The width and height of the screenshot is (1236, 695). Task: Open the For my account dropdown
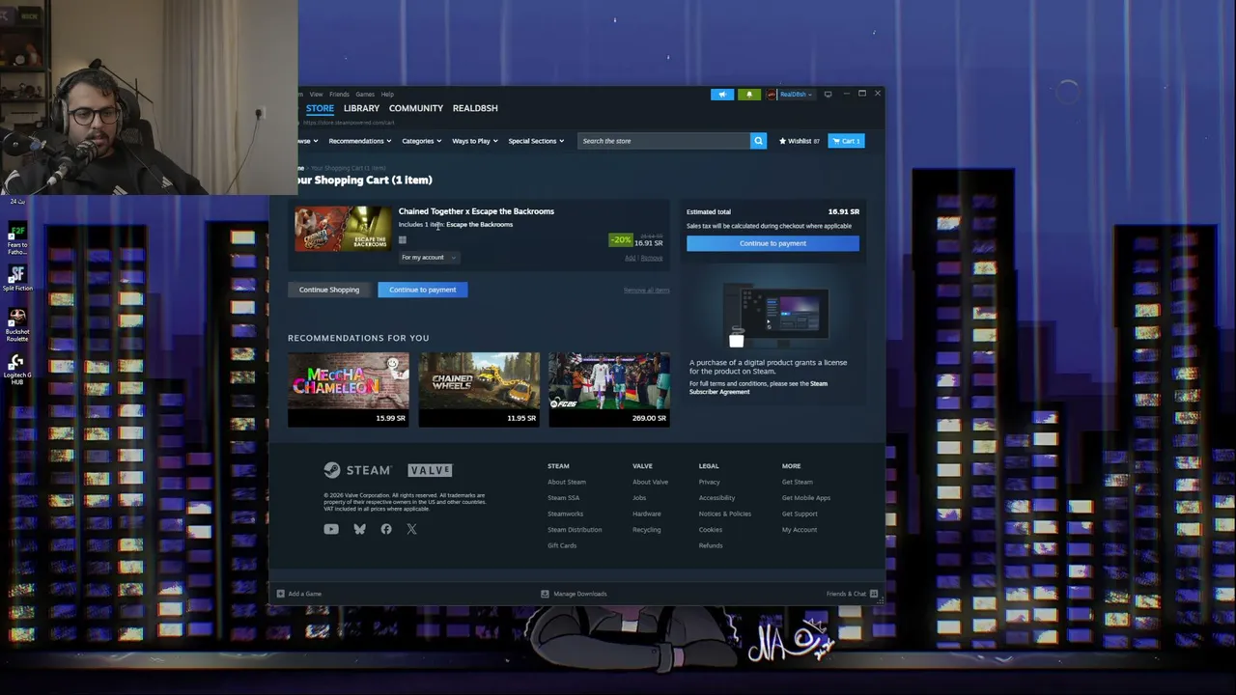(428, 258)
